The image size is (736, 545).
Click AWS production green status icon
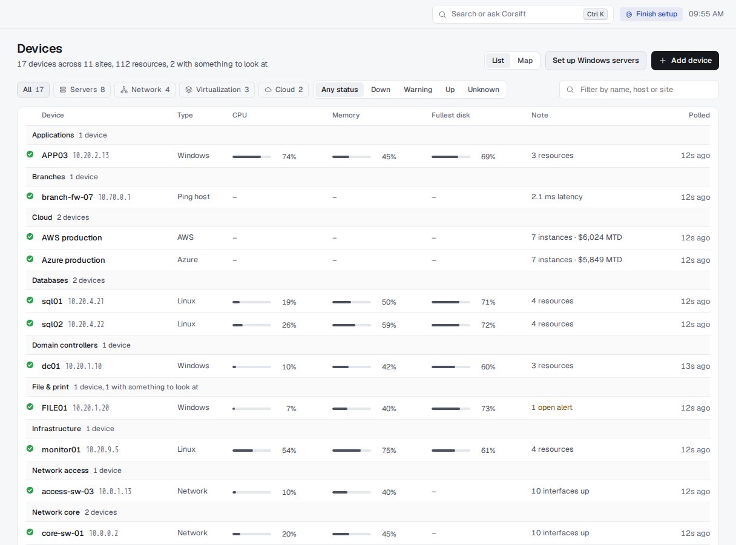pos(30,236)
